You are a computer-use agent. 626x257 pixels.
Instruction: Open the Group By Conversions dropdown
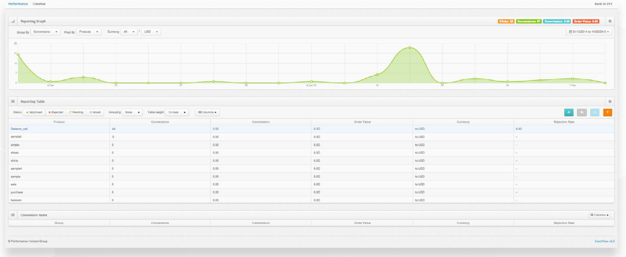(x=46, y=31)
